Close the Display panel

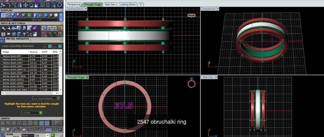(62, 10)
